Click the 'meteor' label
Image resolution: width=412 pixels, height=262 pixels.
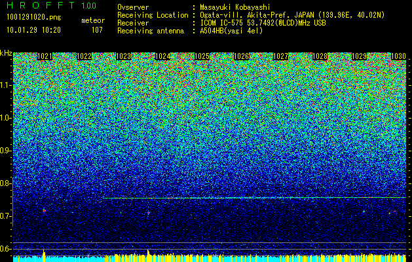93,20
